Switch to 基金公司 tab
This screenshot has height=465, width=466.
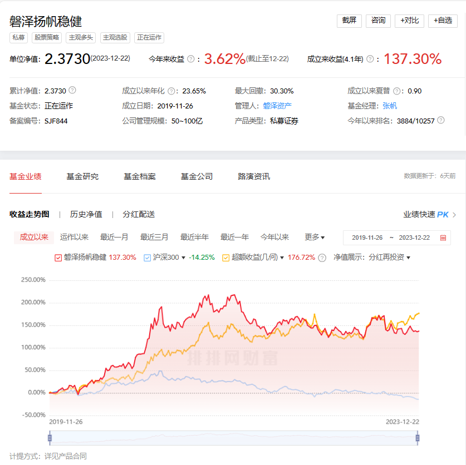(x=197, y=177)
